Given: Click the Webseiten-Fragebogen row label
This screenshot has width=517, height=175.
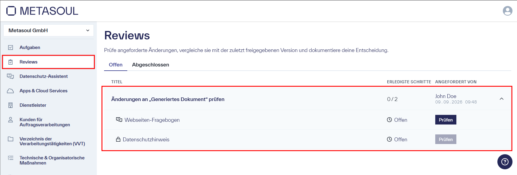Looking at the screenshot, I should pos(152,120).
